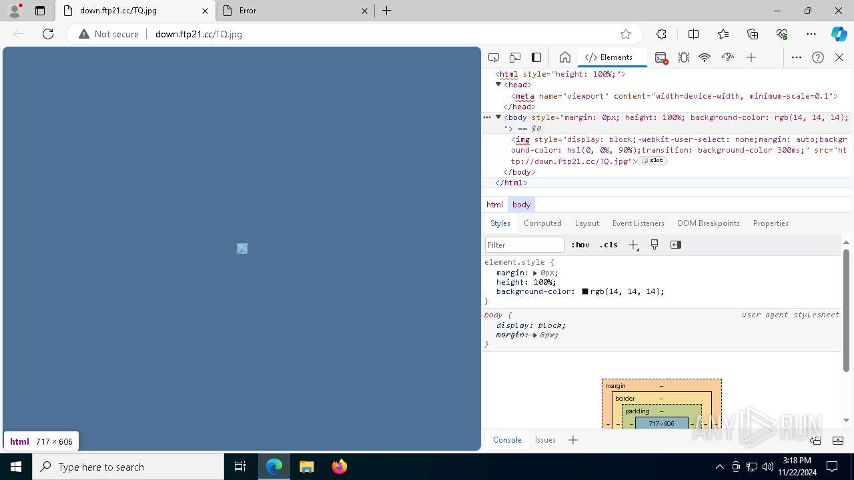Select html in the breadcrumb trail
854x480 pixels.
[x=494, y=205]
